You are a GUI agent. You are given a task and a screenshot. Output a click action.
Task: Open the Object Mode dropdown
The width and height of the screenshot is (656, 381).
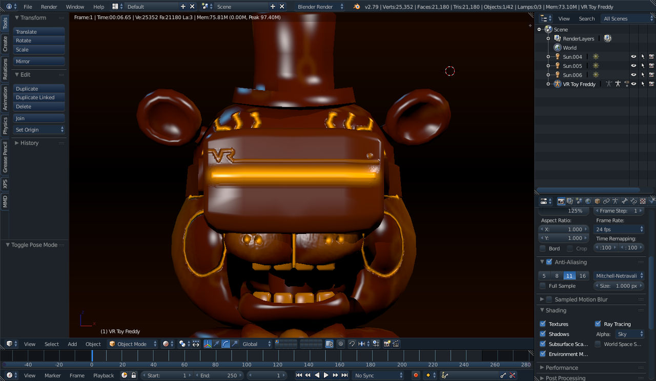pos(133,344)
